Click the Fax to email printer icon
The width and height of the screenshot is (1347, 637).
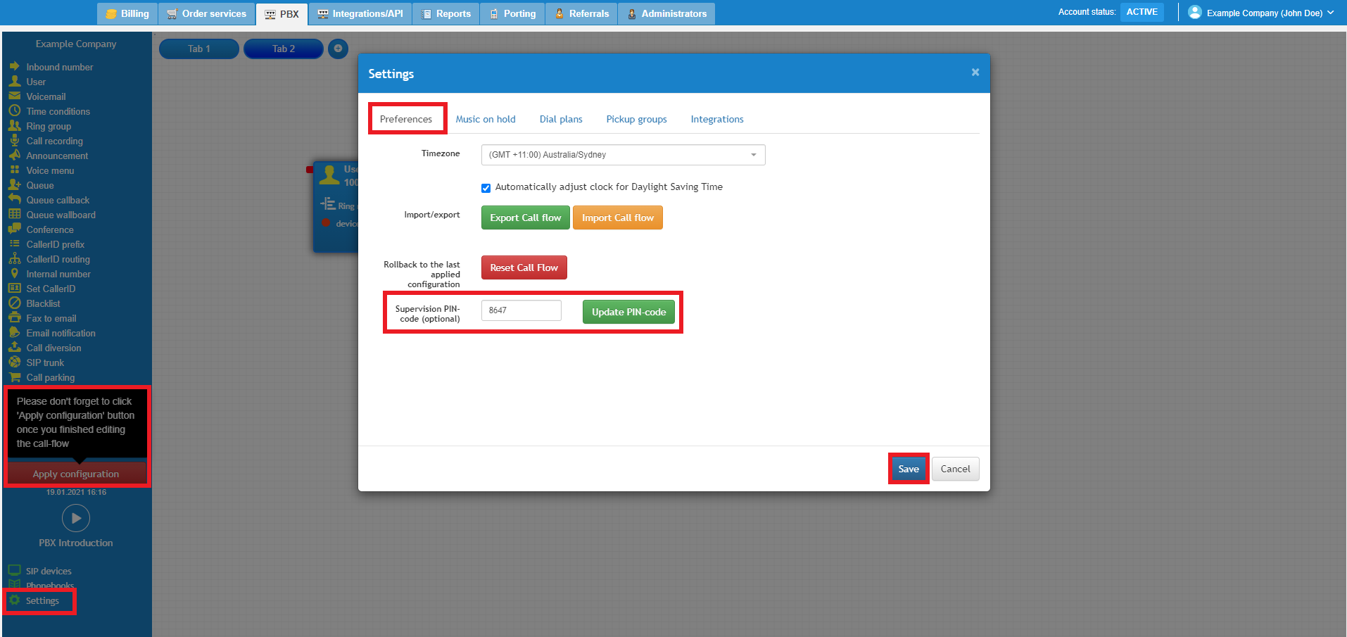[14, 318]
